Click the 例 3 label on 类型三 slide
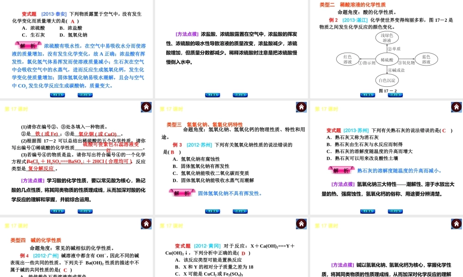Screen dimensions: 463x277 click(177, 145)
